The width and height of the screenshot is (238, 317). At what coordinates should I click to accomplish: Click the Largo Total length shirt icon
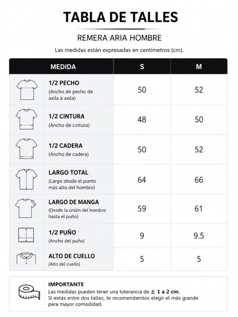pyautogui.click(x=27, y=180)
